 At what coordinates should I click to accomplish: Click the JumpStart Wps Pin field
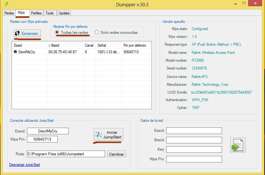point(42,139)
